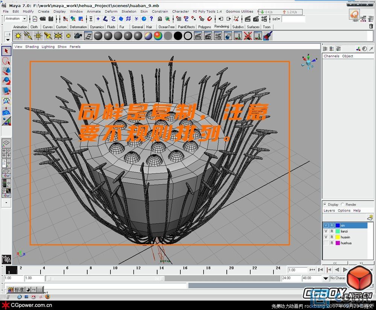Select the Universal Manipulator tool
The height and width of the screenshot is (310, 376).
(x=6, y=101)
